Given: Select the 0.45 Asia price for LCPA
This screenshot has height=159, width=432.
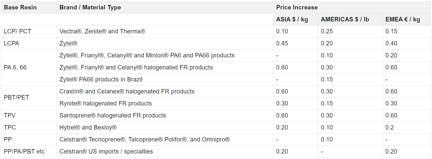Looking at the screenshot, I should click(x=282, y=43).
